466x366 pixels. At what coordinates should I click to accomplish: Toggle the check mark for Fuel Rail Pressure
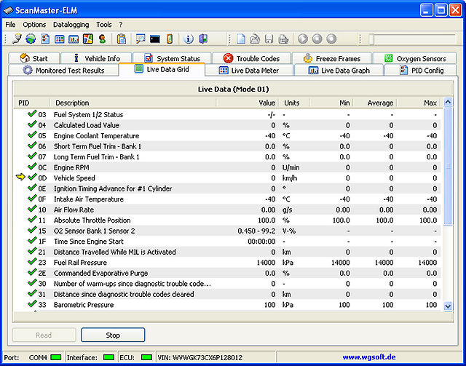[31, 263]
